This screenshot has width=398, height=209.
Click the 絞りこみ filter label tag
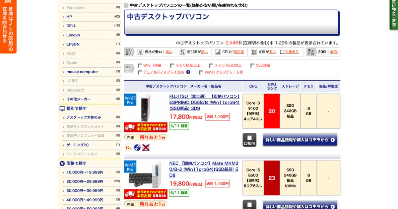129,68
